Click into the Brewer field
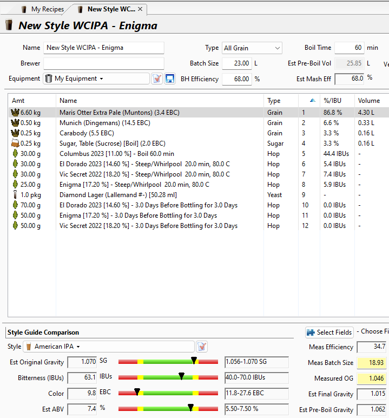 (x=104, y=63)
